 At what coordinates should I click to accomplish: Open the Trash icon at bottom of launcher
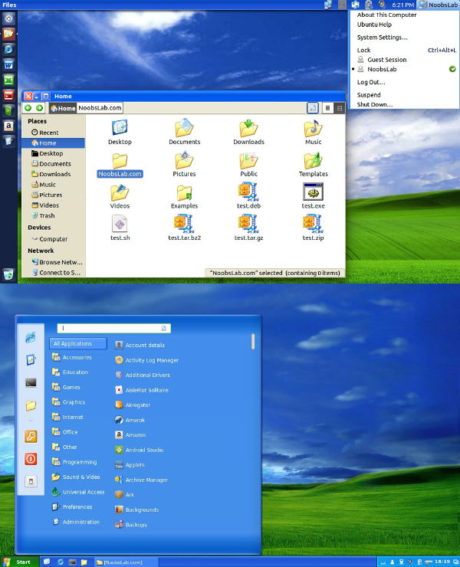pyautogui.click(x=8, y=274)
